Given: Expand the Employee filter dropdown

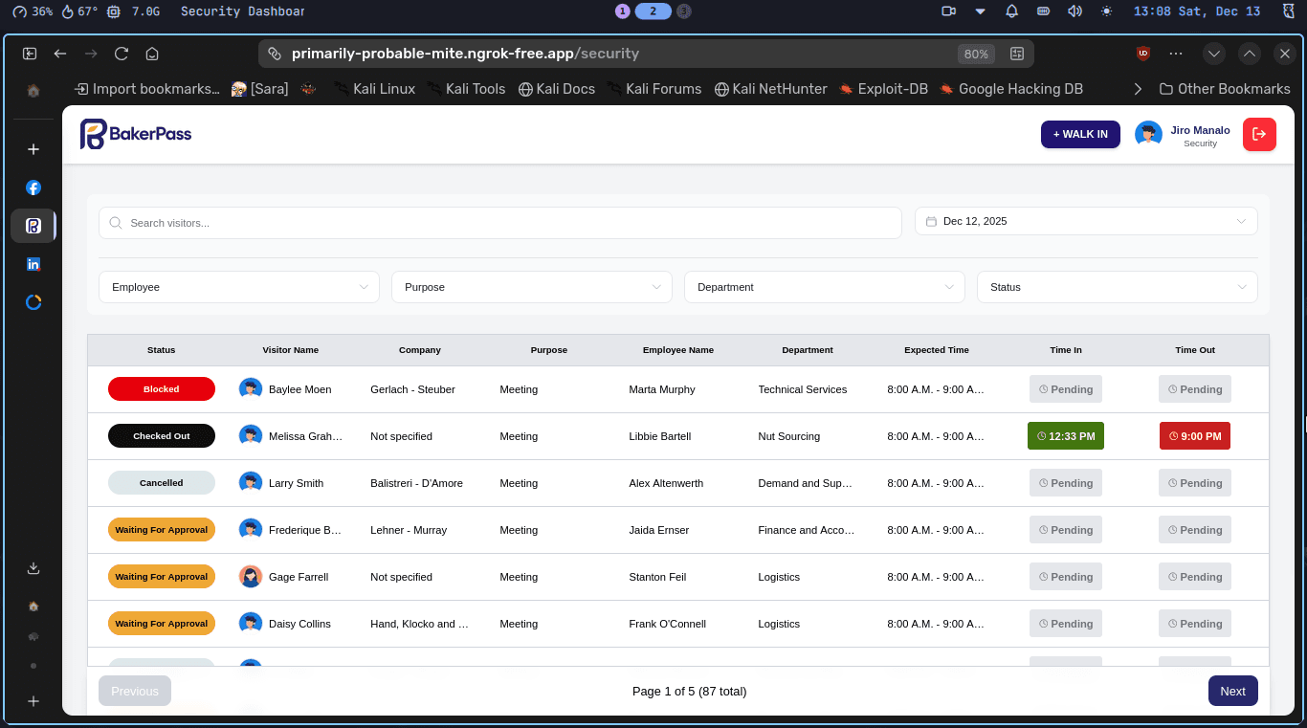Looking at the screenshot, I should [239, 287].
